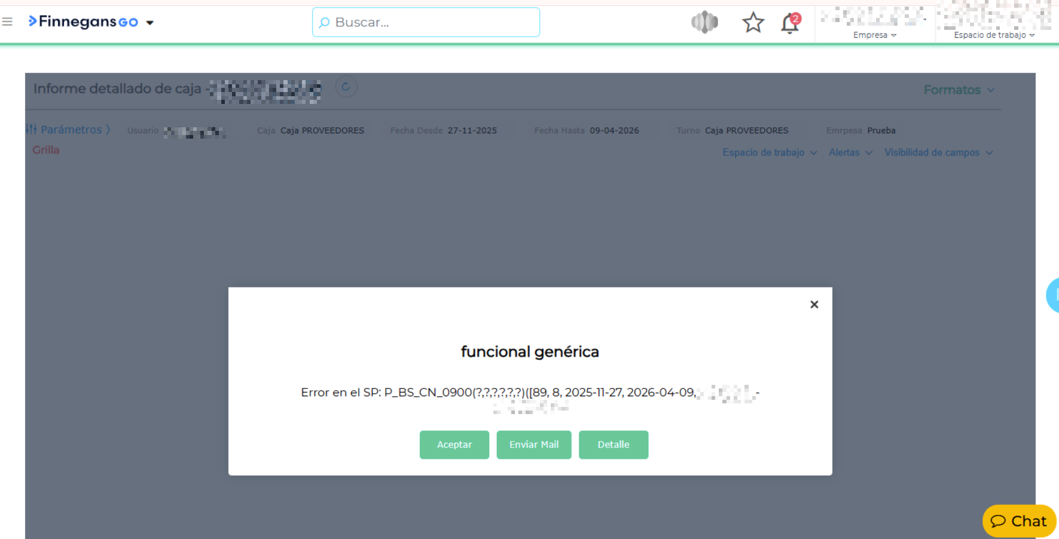
Task: Open the Empresa dropdown
Action: (x=874, y=35)
